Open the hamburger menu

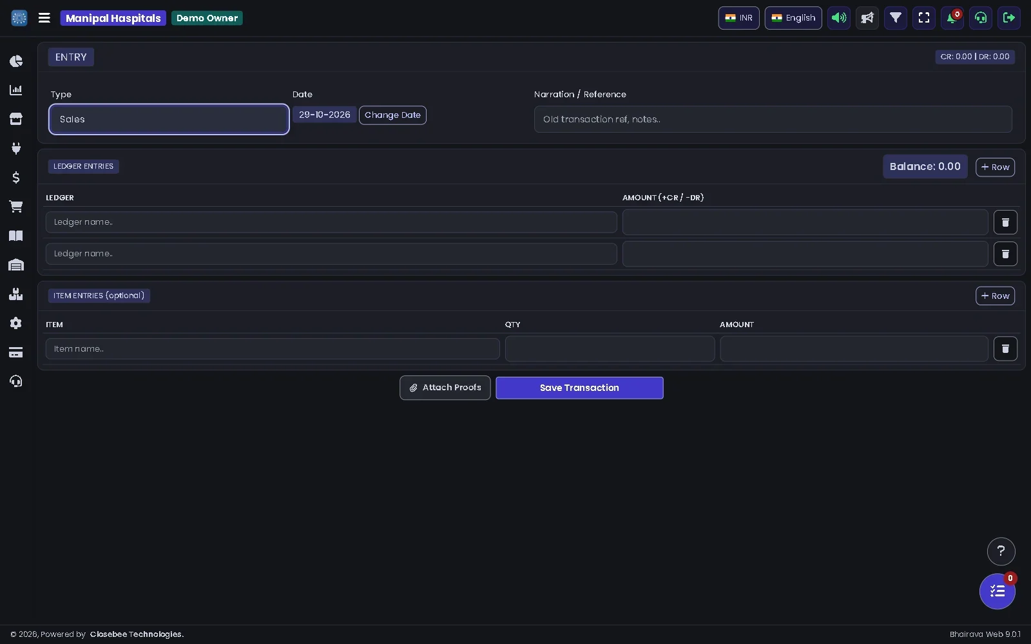pos(44,18)
